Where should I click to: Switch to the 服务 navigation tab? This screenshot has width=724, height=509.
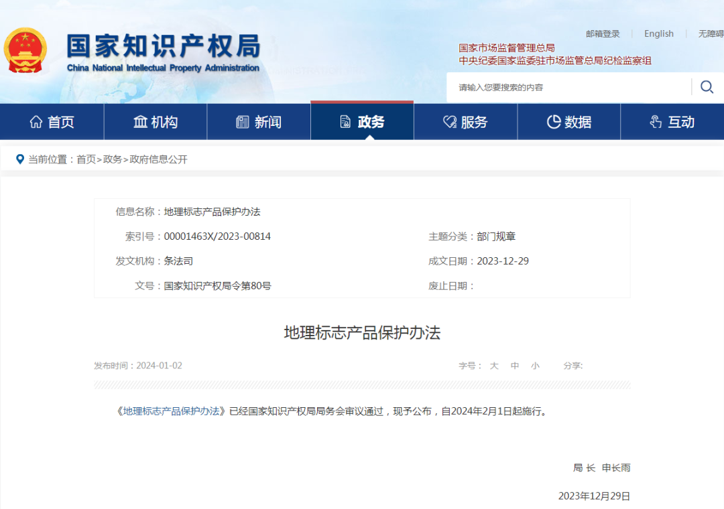coord(466,121)
